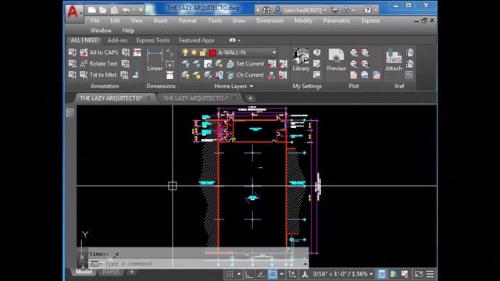Toggle the layer on/off lightbulb in layer dropdown
This screenshot has width=500, height=281.
(185, 52)
